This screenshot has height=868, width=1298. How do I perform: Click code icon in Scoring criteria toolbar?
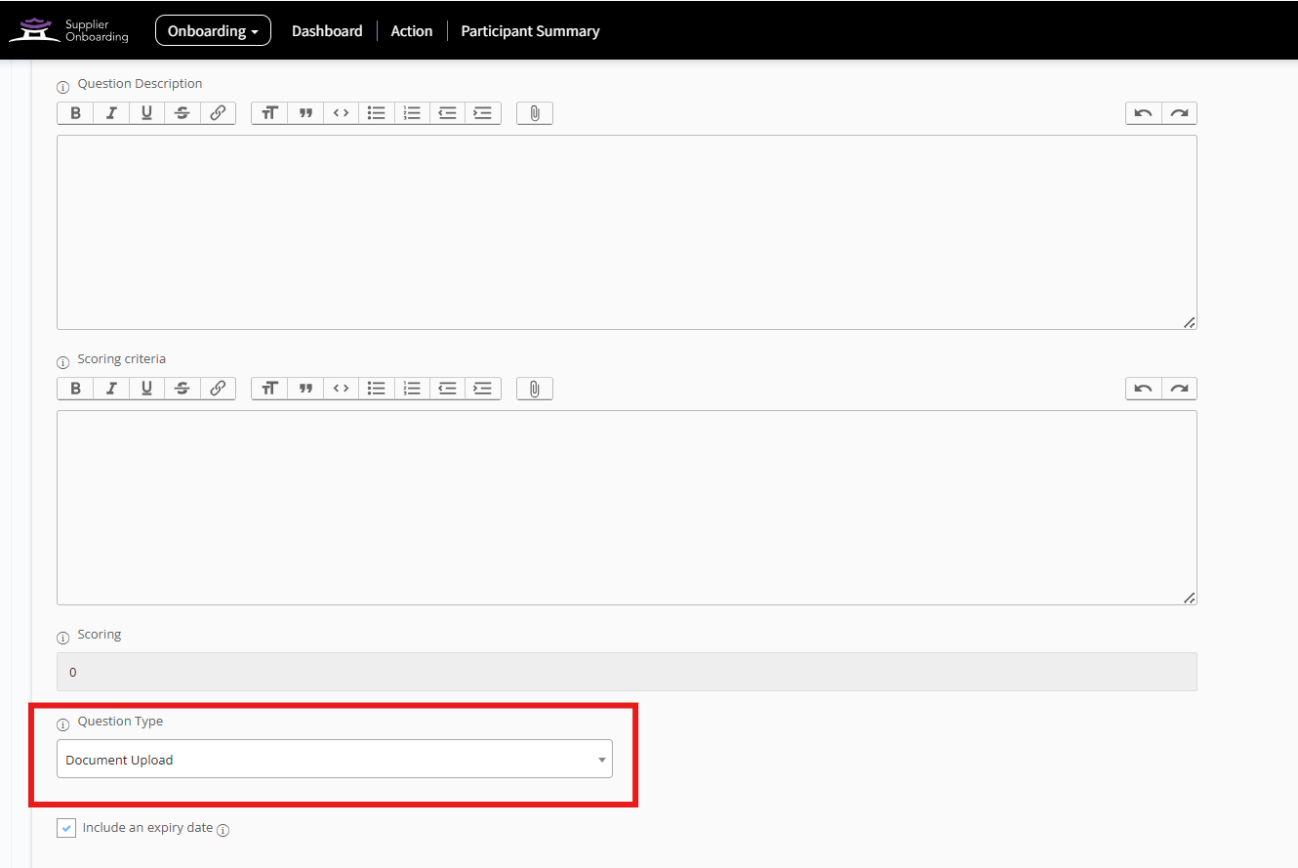341,389
